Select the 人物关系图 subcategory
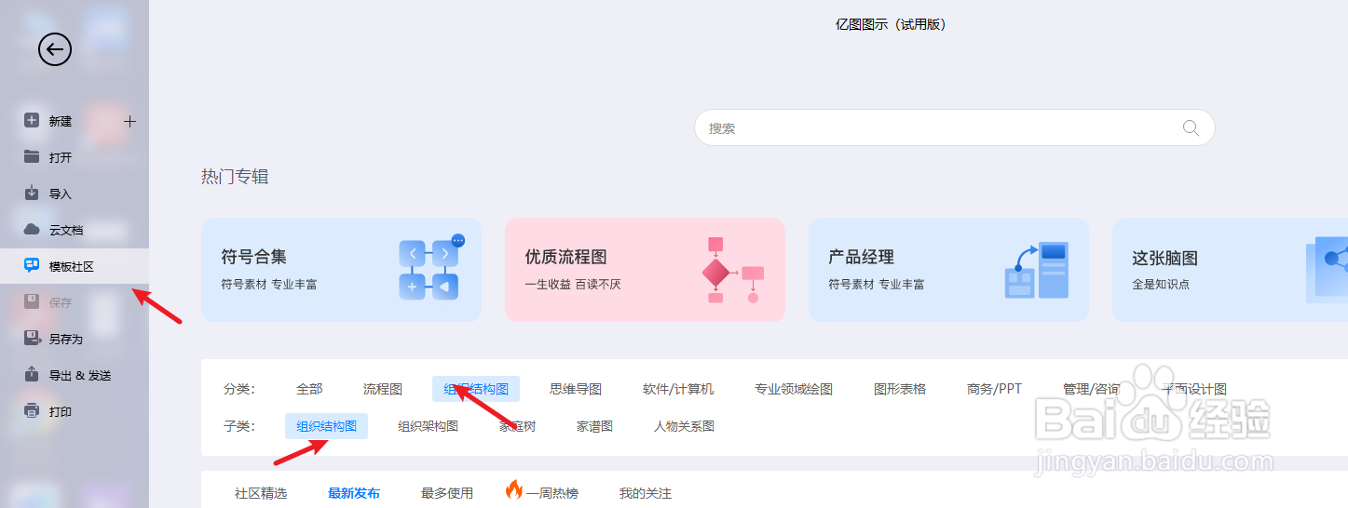Screen dimensions: 1348x508 coord(684,426)
